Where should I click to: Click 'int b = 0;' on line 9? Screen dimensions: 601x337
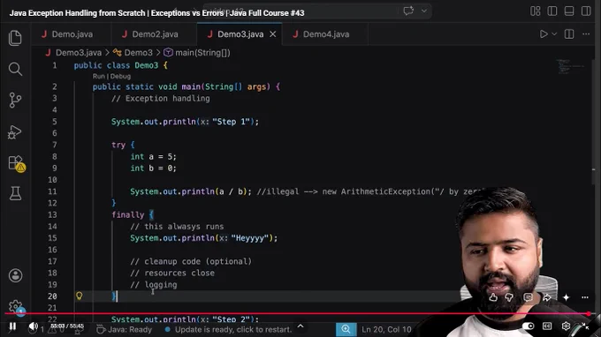click(x=153, y=168)
